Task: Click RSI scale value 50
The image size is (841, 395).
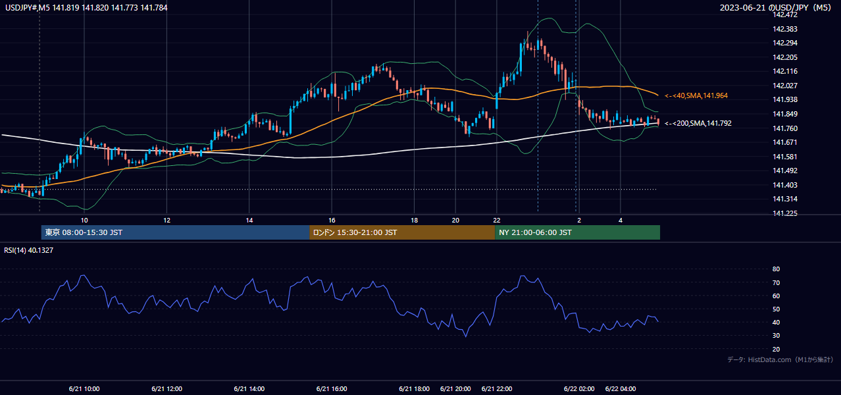Action: [776, 309]
